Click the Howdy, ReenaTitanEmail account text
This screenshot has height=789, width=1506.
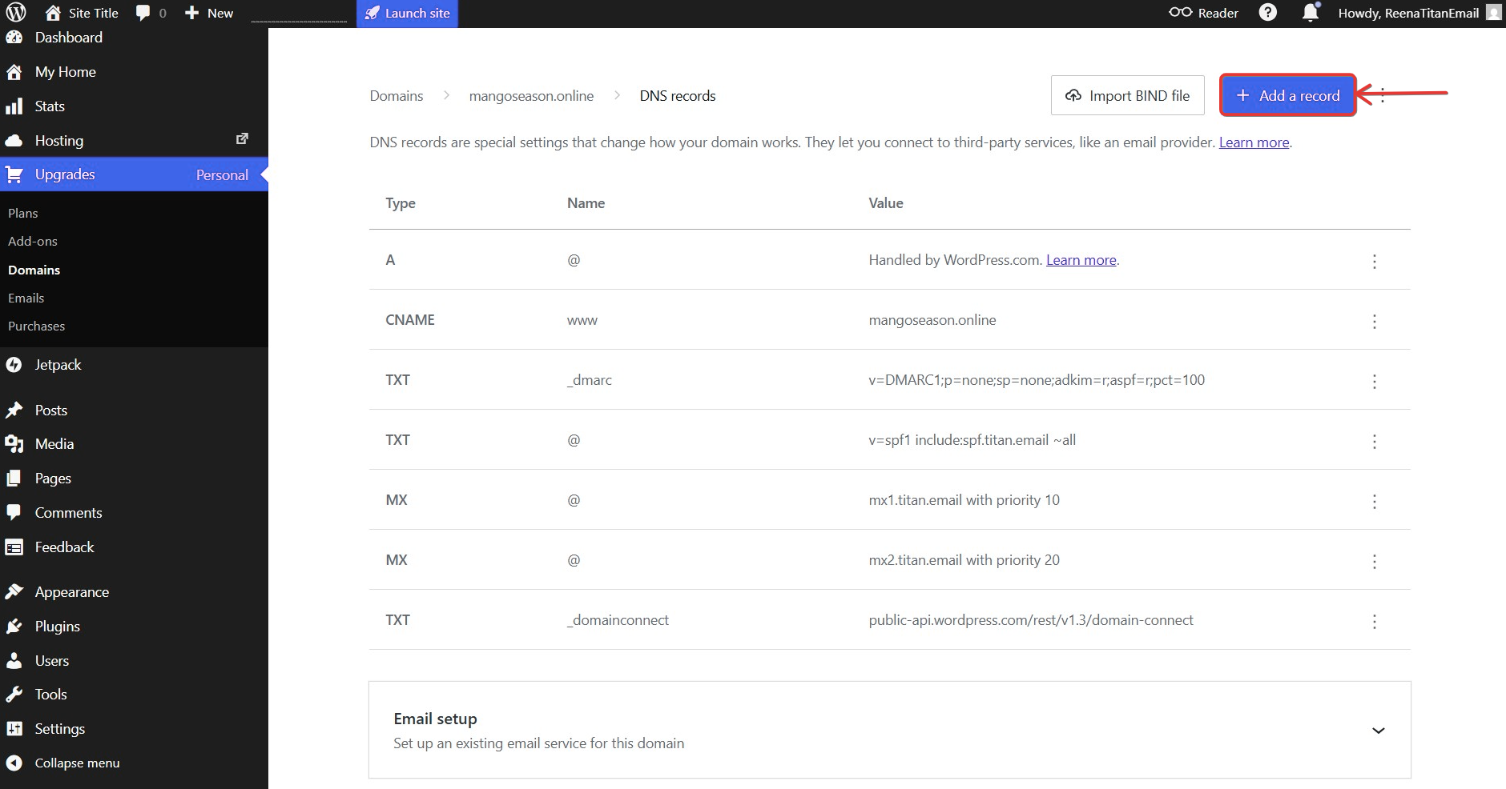coord(1408,13)
